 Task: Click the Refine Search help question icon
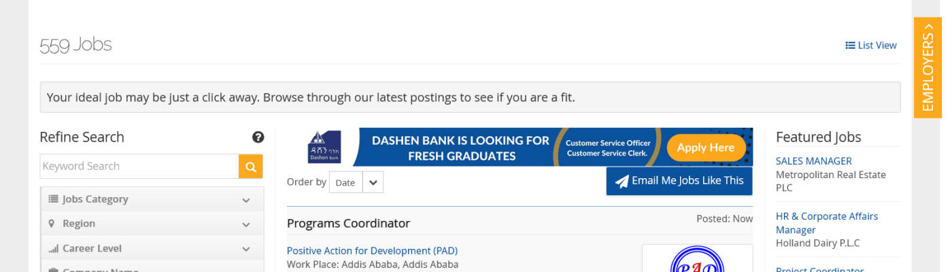tap(258, 137)
